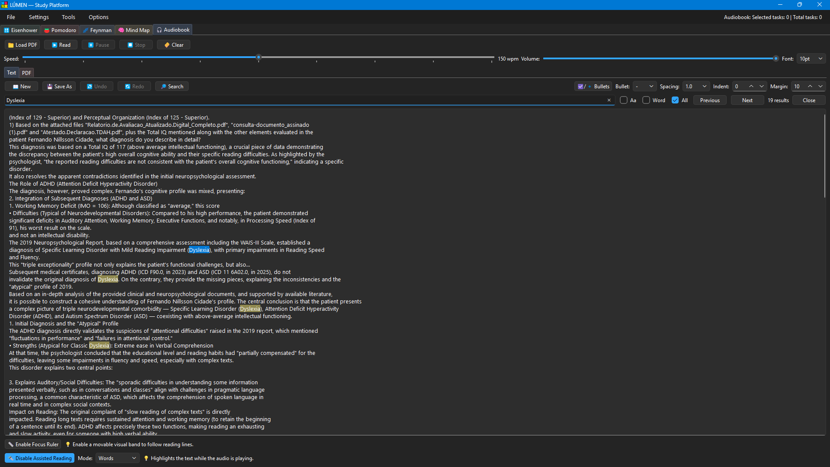This screenshot has width=830, height=467.
Task: Open the Feynman tab
Action: coord(97,30)
